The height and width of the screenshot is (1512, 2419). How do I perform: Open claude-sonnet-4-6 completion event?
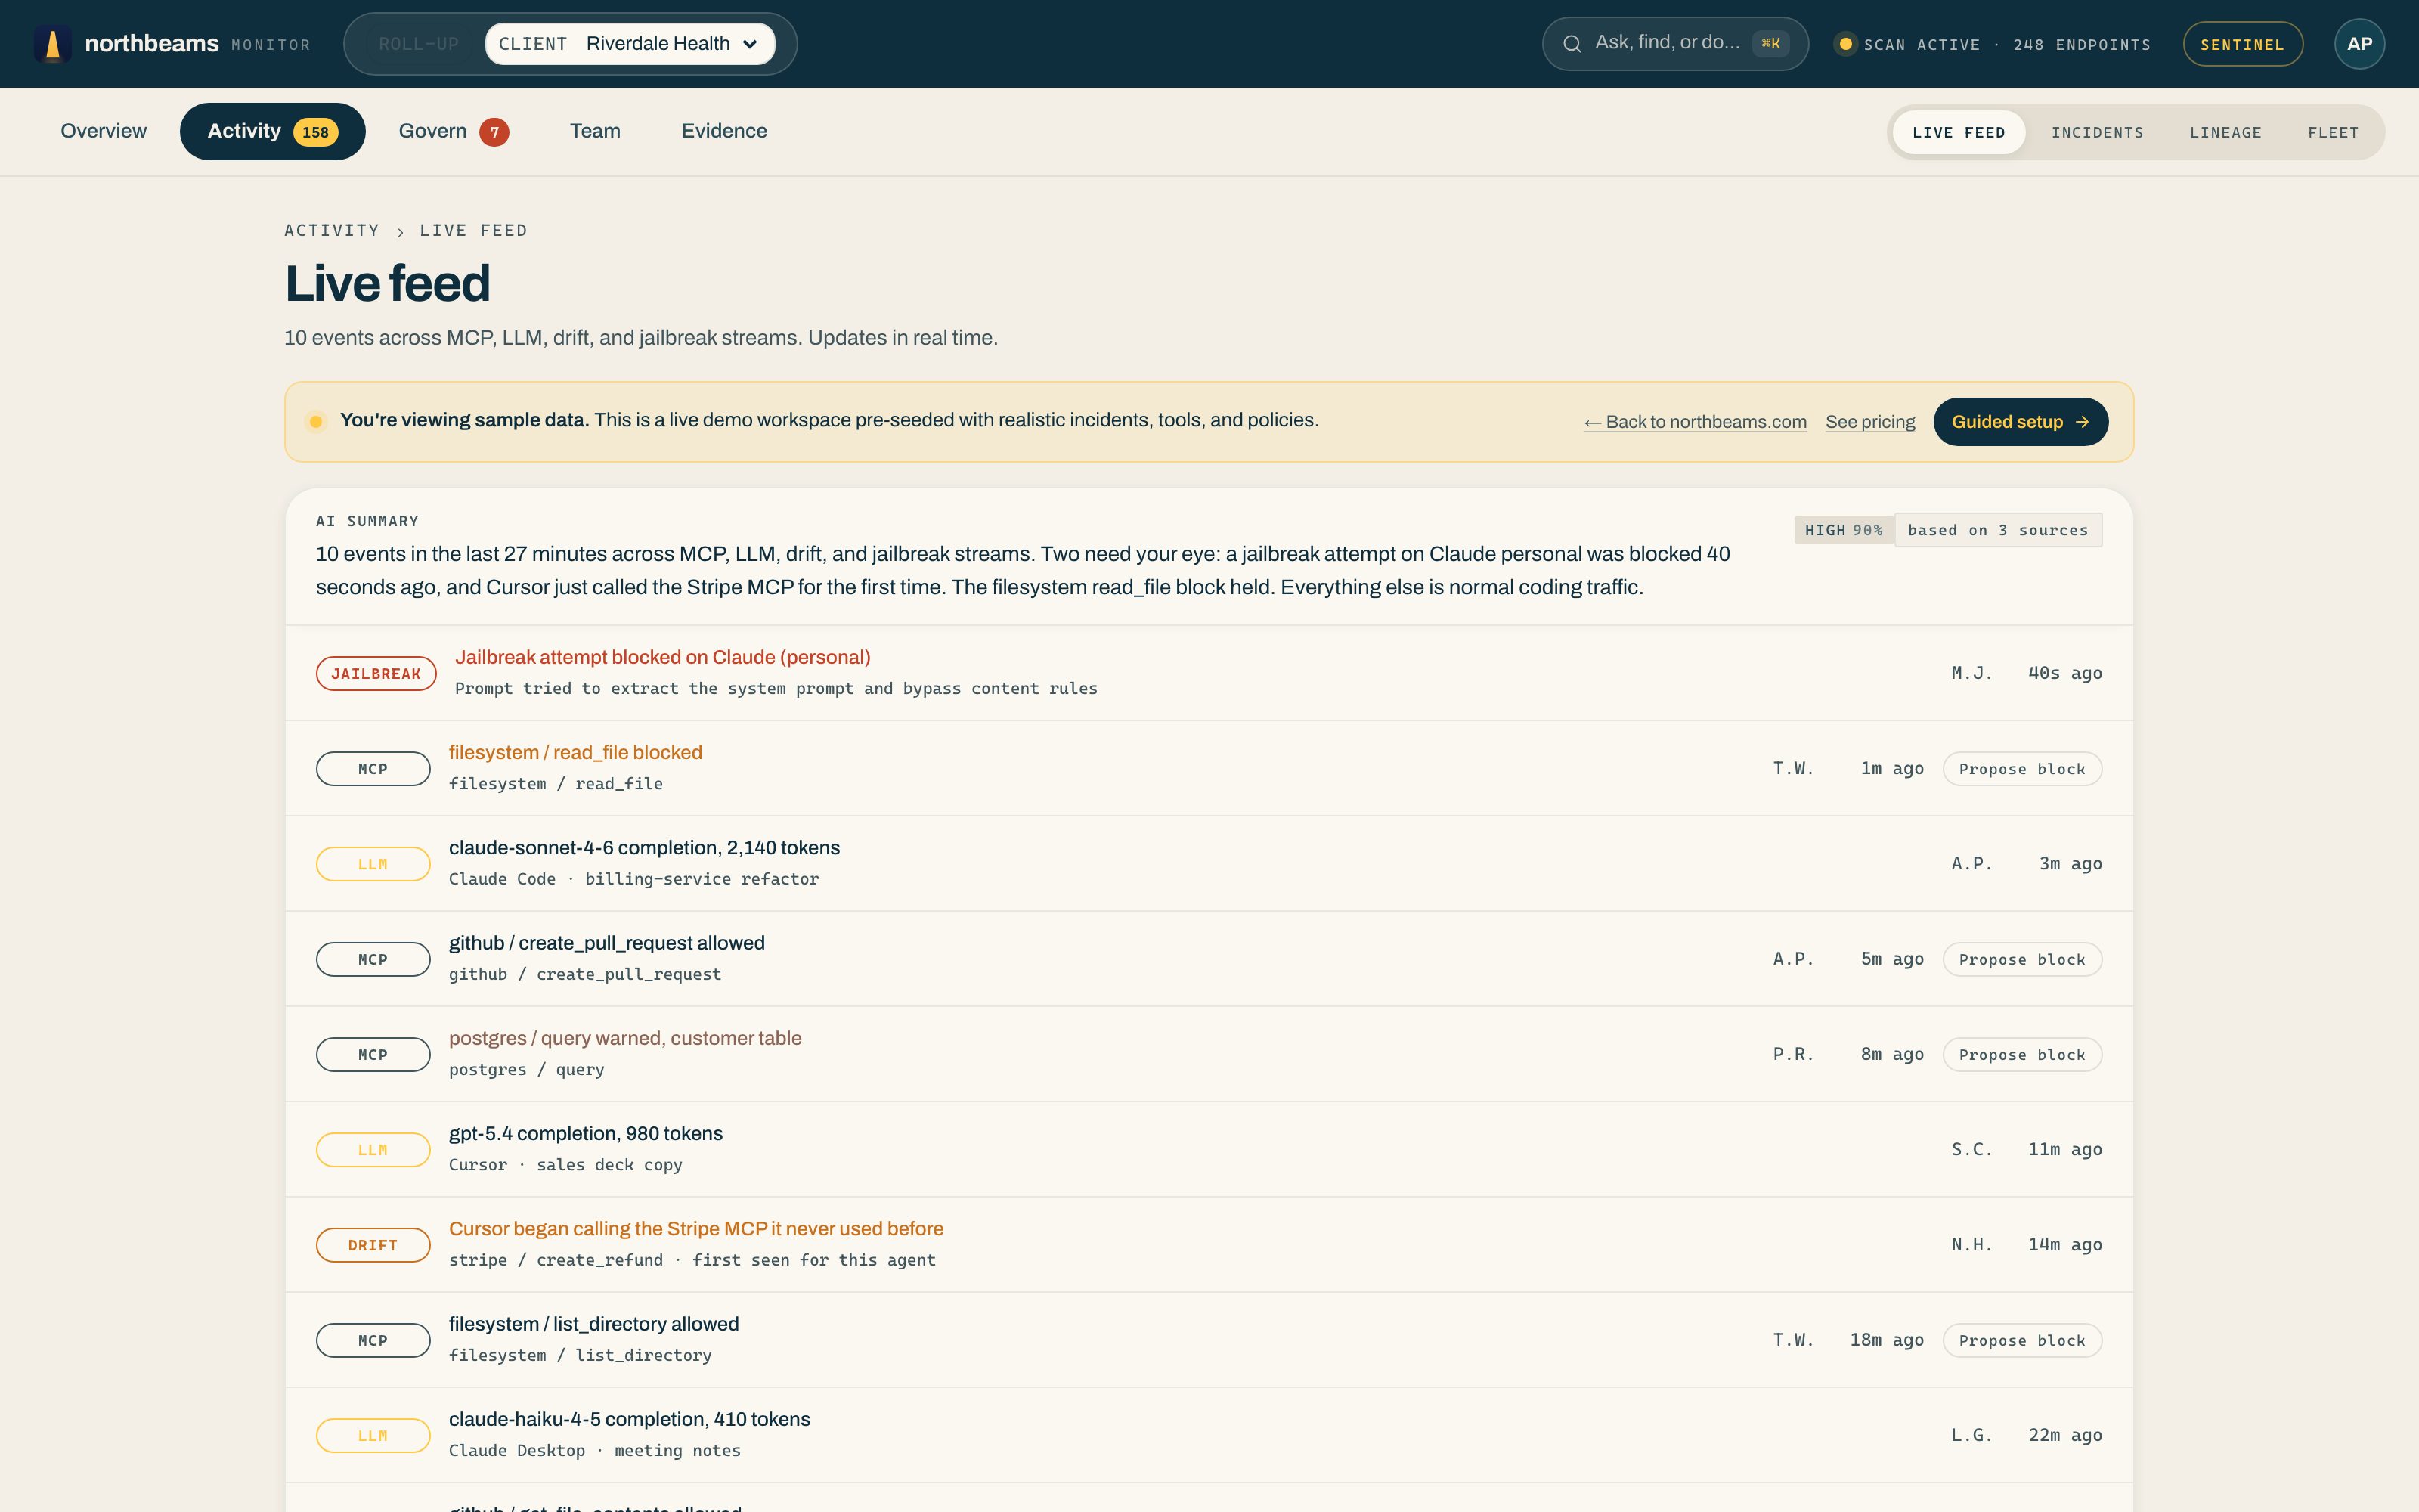[x=1209, y=863]
